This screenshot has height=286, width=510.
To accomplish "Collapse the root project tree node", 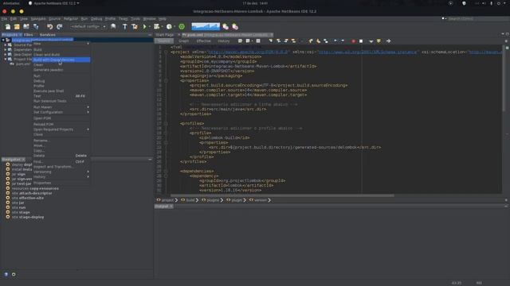I will click(x=3, y=40).
